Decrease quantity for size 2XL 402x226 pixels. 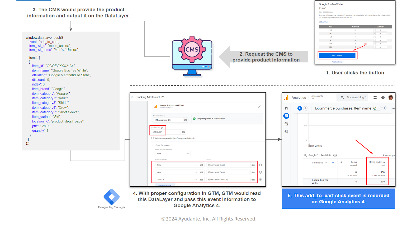click(374, 44)
